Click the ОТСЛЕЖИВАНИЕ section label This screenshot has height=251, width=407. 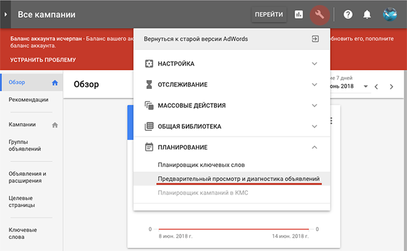(183, 85)
